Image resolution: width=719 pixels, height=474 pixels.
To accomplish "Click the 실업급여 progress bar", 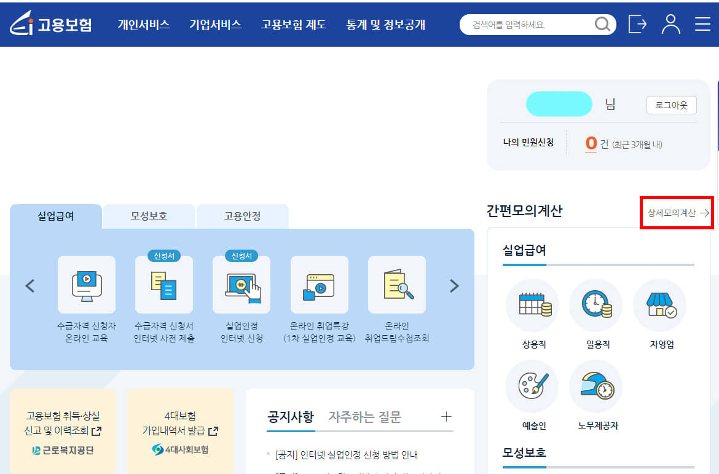I will point(599,265).
